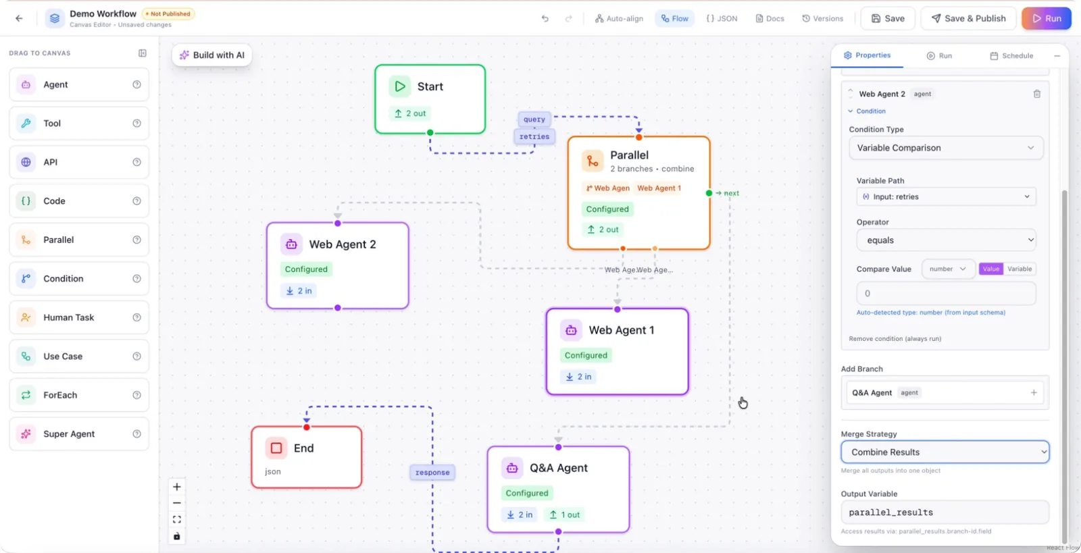The height and width of the screenshot is (553, 1081).
Task: Open the Variable Path dropdown
Action: (946, 196)
